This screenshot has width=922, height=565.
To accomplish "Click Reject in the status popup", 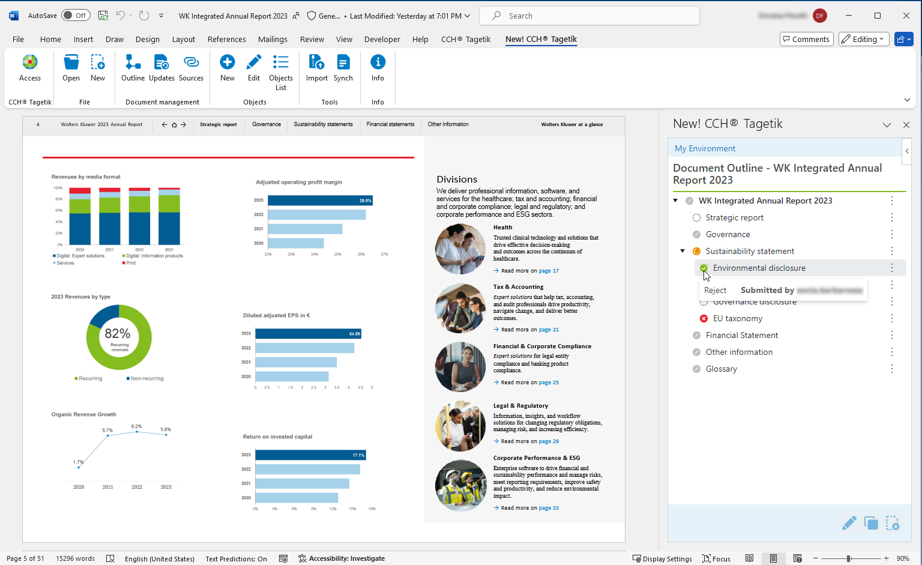I will click(715, 290).
